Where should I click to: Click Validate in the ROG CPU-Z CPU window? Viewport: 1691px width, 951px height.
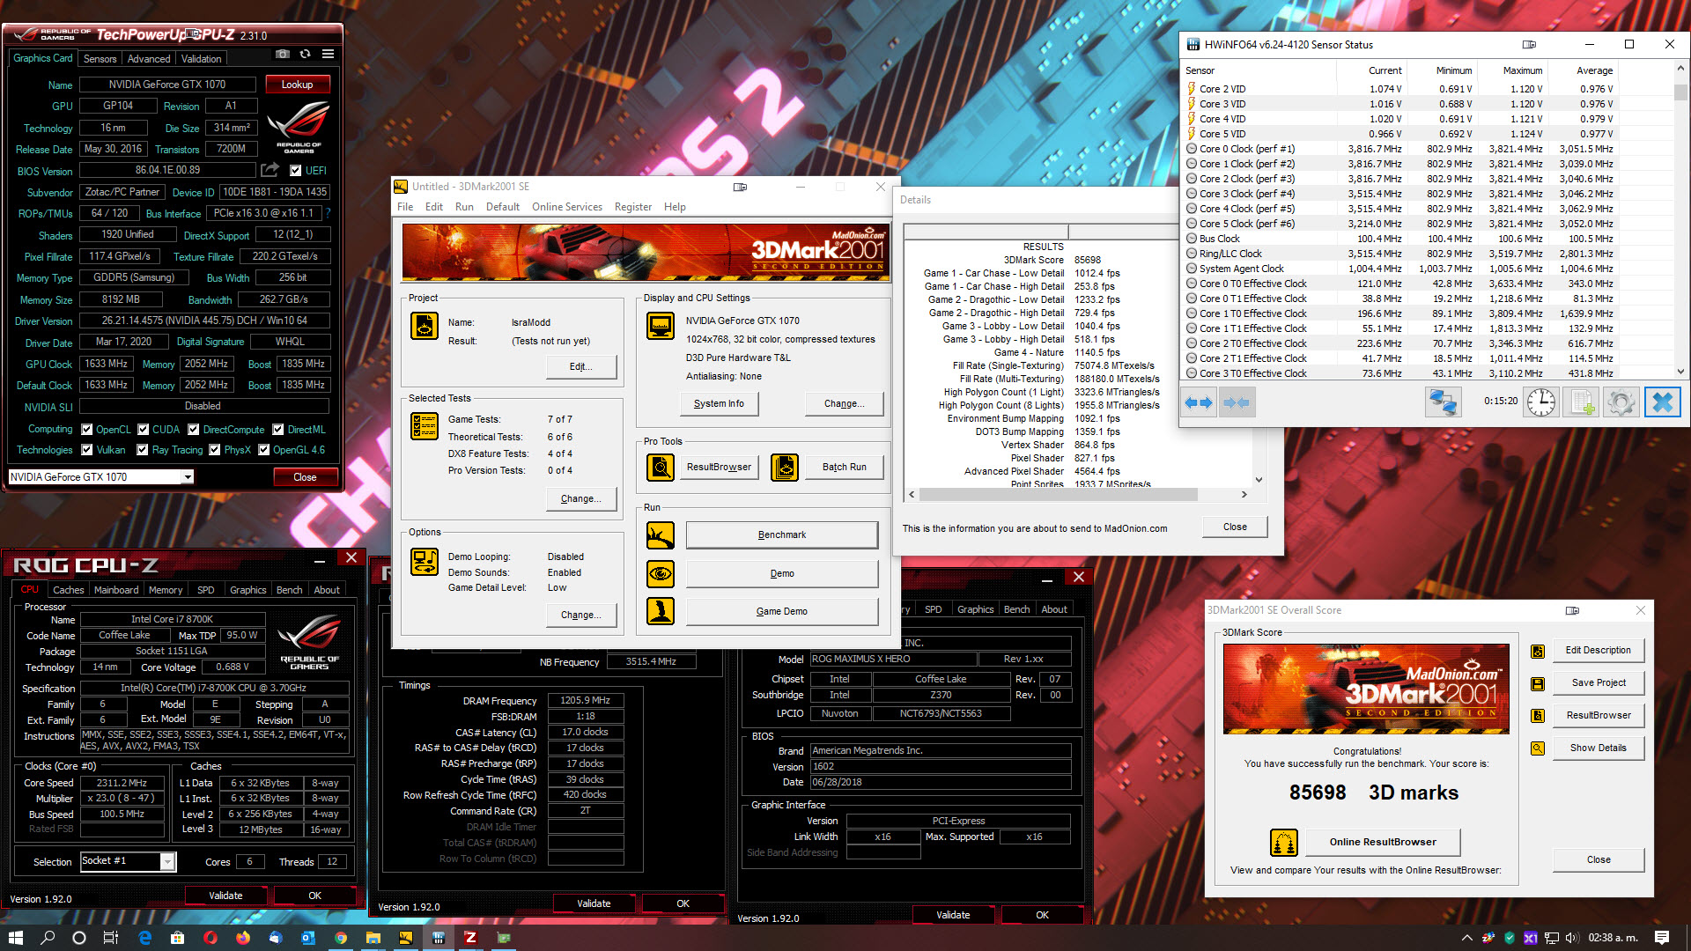pyautogui.click(x=225, y=896)
